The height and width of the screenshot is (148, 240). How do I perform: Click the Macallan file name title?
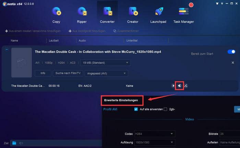click(98, 52)
